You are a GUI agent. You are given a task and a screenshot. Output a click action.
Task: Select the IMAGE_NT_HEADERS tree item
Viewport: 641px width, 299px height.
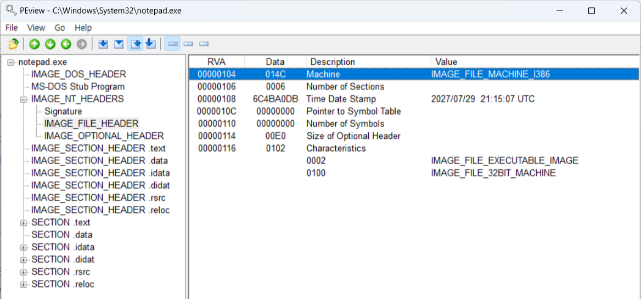click(77, 99)
